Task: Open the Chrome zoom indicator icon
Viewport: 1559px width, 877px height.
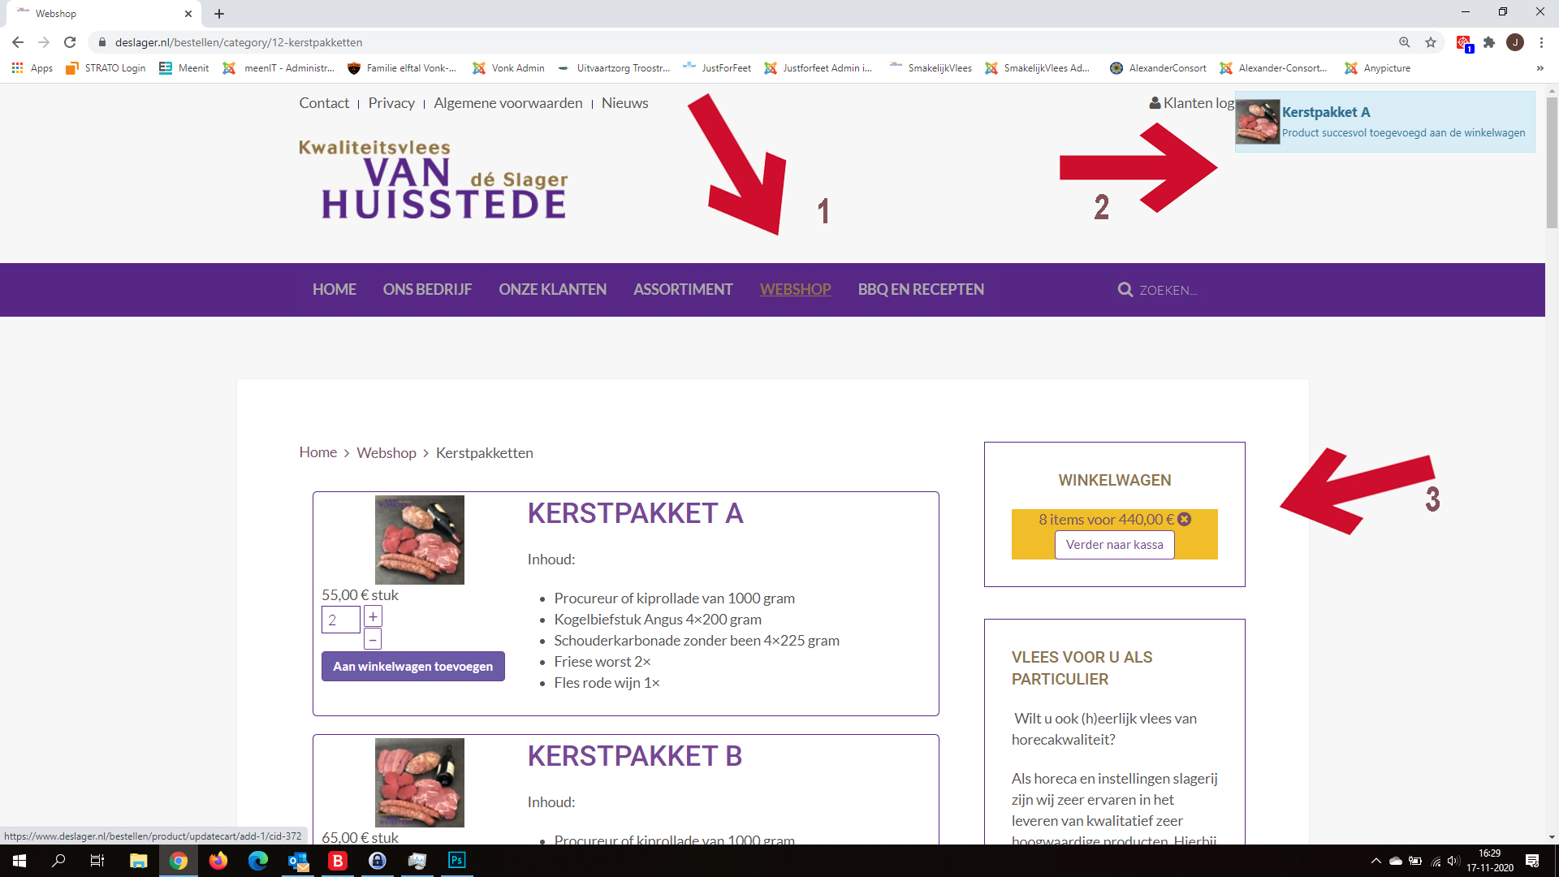Action: point(1405,42)
